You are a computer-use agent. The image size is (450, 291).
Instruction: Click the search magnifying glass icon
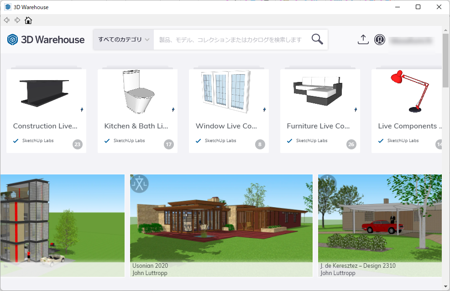click(317, 40)
